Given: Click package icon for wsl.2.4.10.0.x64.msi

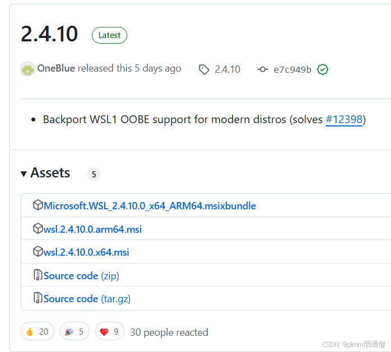Looking at the screenshot, I should point(38,251).
